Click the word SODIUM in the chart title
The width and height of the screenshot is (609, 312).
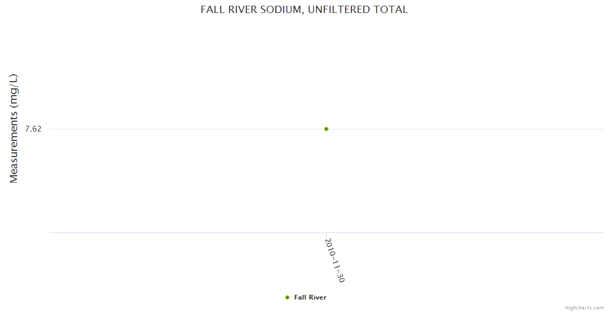tap(283, 10)
